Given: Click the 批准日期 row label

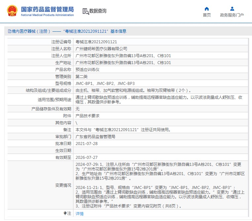Looking at the screenshot, I should tap(63, 144).
